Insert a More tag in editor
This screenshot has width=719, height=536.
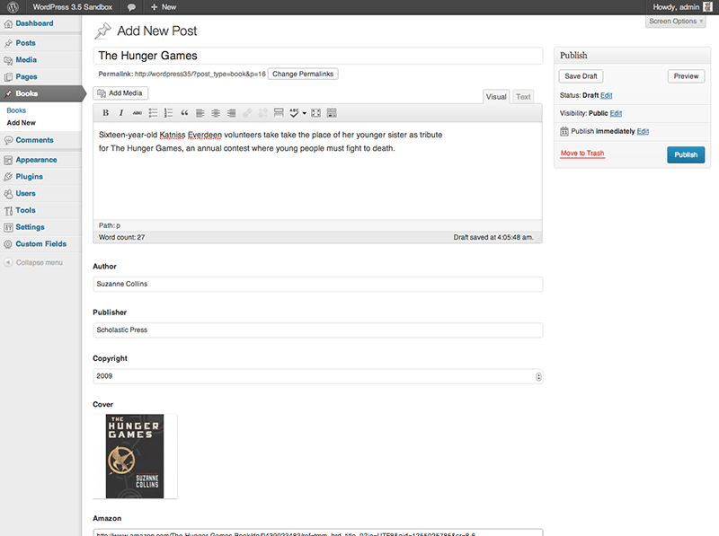[x=279, y=113]
